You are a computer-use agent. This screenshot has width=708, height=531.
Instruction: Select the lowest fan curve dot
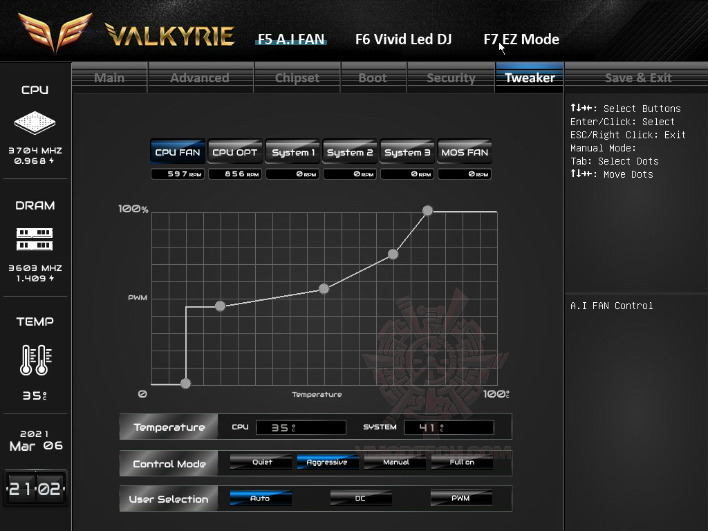point(185,384)
